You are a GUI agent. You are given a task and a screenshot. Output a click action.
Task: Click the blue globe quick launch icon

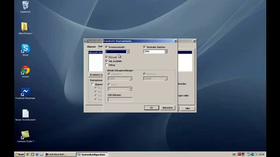click(37, 154)
